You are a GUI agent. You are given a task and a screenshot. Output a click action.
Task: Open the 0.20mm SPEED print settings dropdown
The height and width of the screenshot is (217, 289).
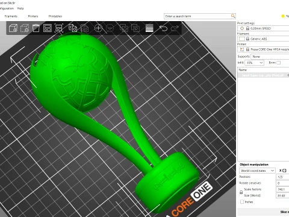coord(263,28)
